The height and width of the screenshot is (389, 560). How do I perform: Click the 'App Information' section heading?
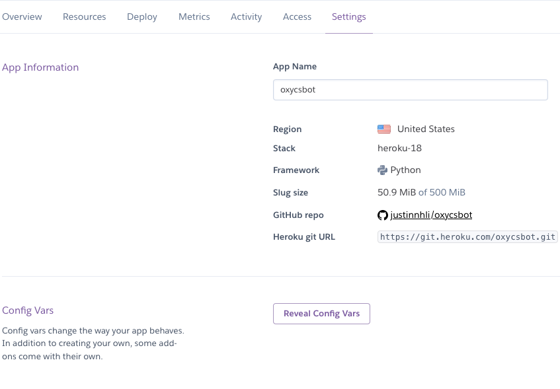pyautogui.click(x=40, y=67)
